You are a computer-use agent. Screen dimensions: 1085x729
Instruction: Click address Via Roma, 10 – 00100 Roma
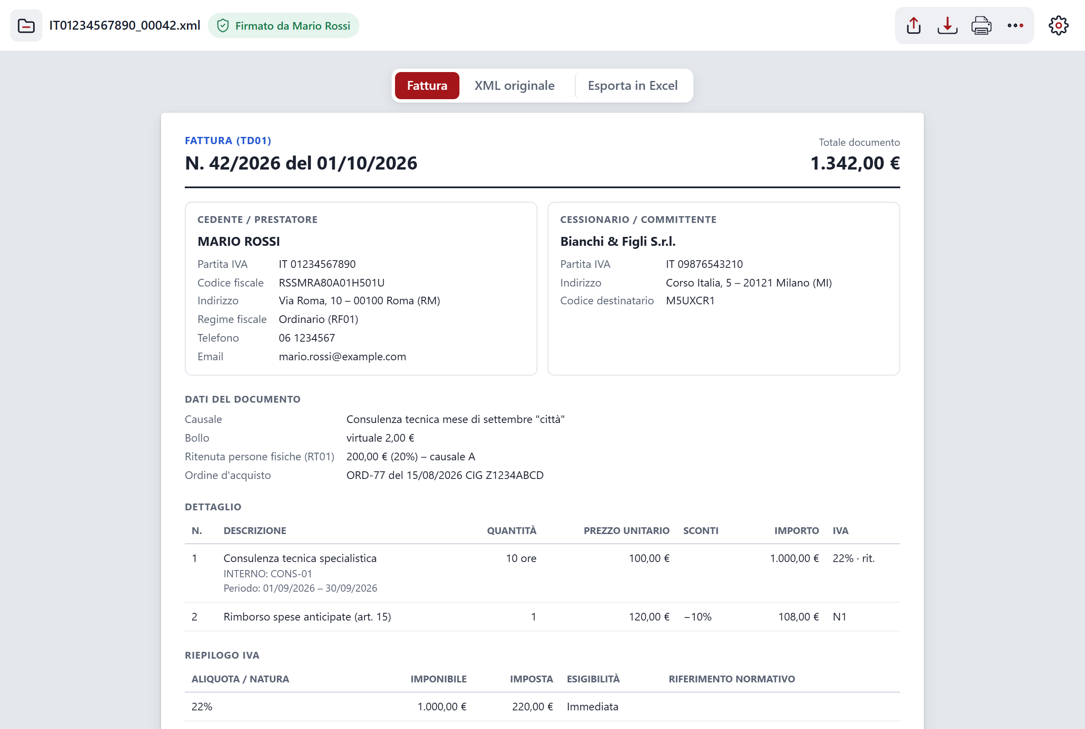pos(359,301)
